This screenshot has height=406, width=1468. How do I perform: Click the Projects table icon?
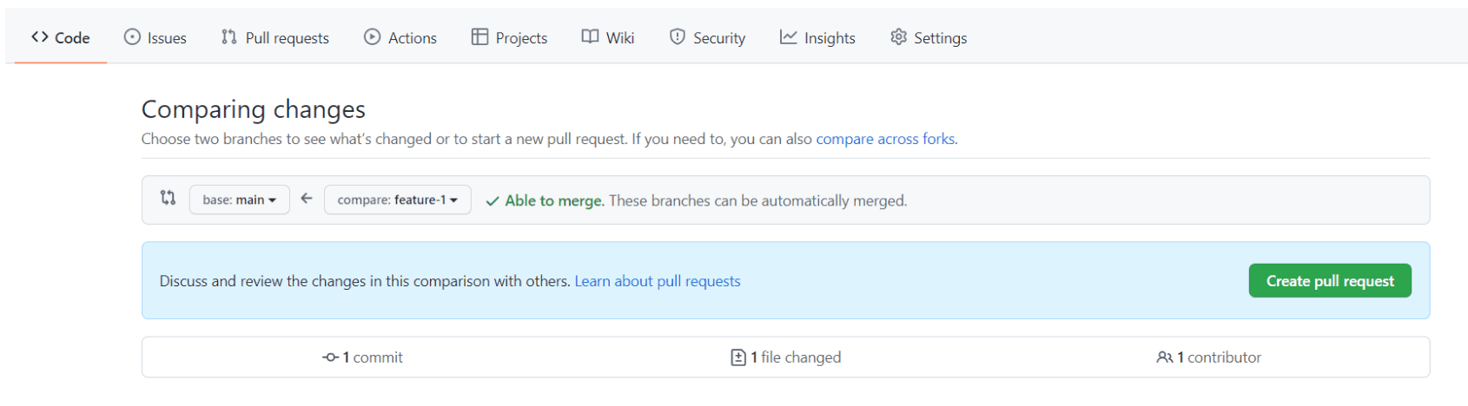pos(479,36)
